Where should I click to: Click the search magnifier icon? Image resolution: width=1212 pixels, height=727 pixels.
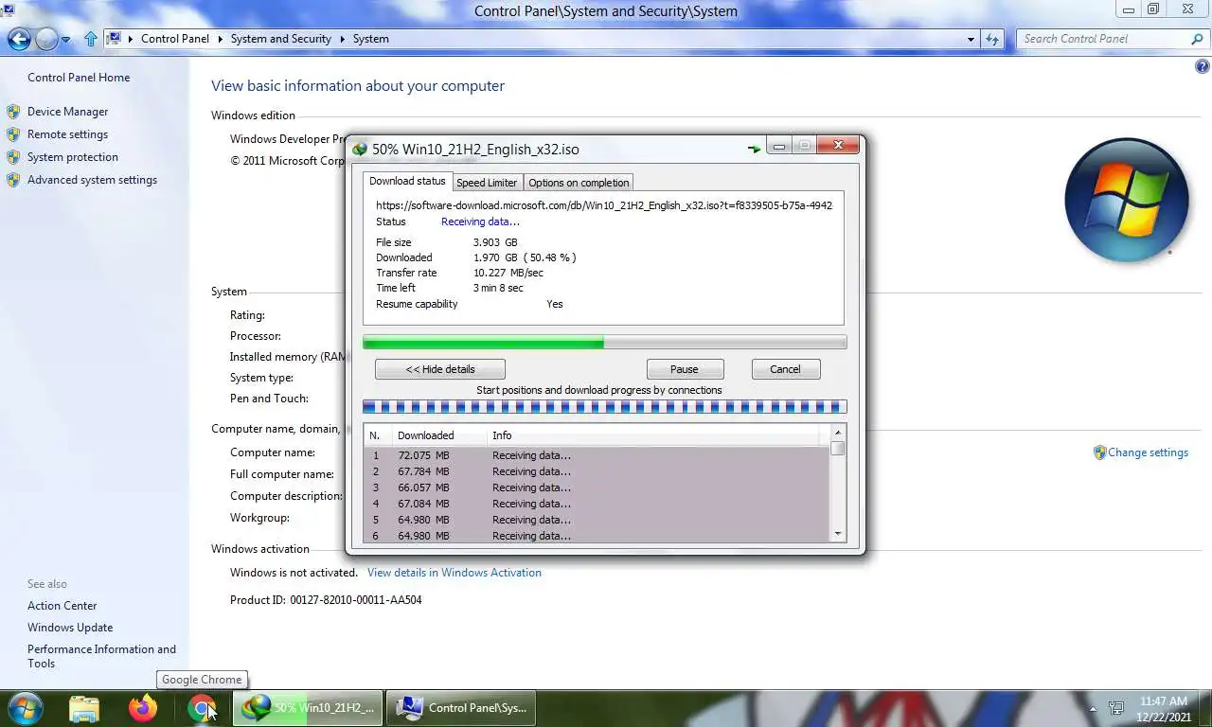tap(1198, 39)
